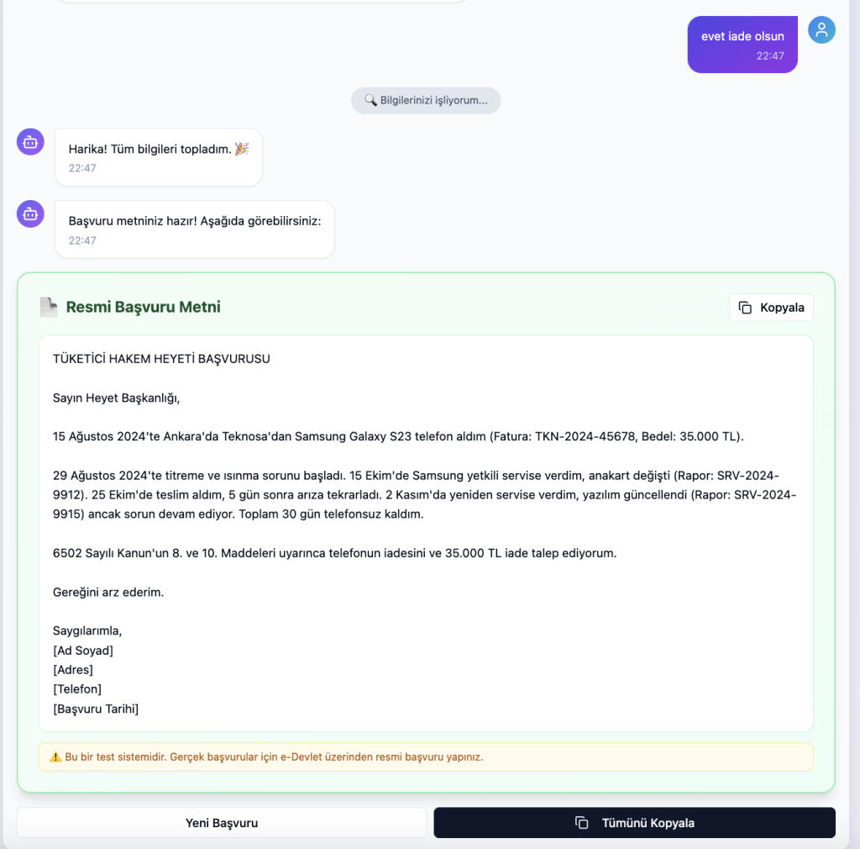This screenshot has height=849, width=860.
Task: Click the party emoji in the "Harika!" message
Action: click(242, 149)
